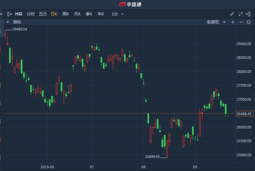Zoom out chart with minus icon
This screenshot has width=255, height=171.
[x=241, y=22]
